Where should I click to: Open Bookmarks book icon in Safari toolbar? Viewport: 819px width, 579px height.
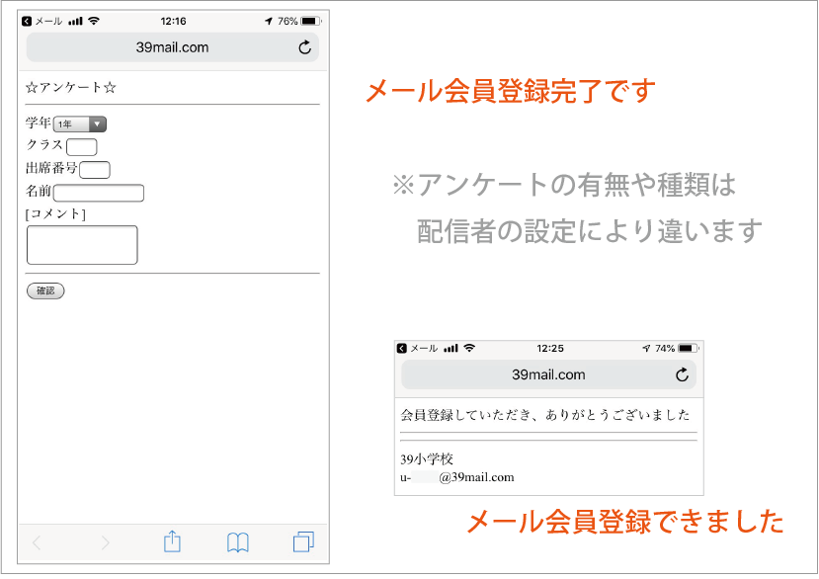238,541
